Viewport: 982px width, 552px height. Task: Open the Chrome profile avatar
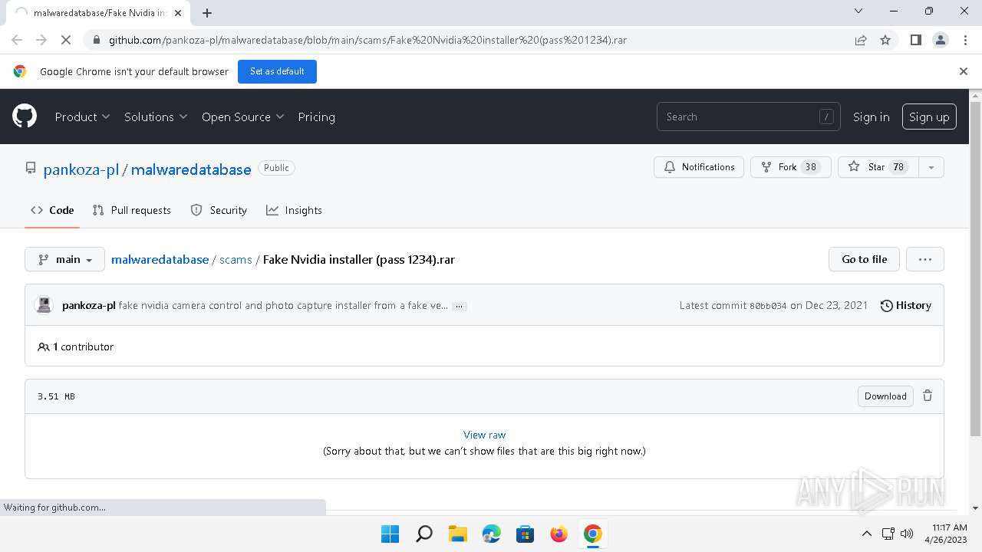pyautogui.click(x=940, y=40)
